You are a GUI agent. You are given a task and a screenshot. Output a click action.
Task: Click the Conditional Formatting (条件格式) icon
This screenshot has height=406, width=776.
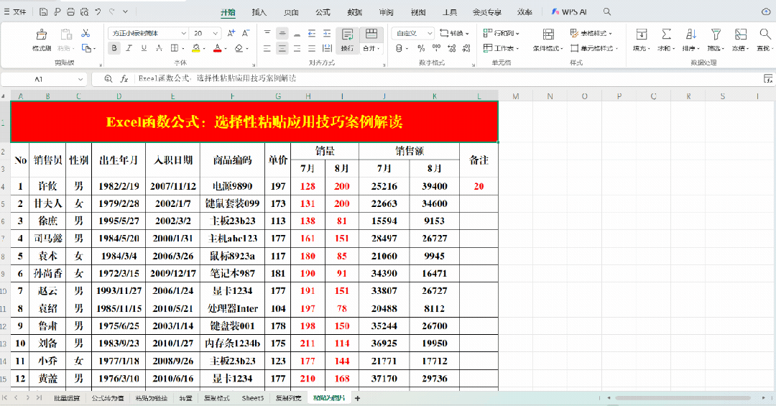click(x=548, y=34)
